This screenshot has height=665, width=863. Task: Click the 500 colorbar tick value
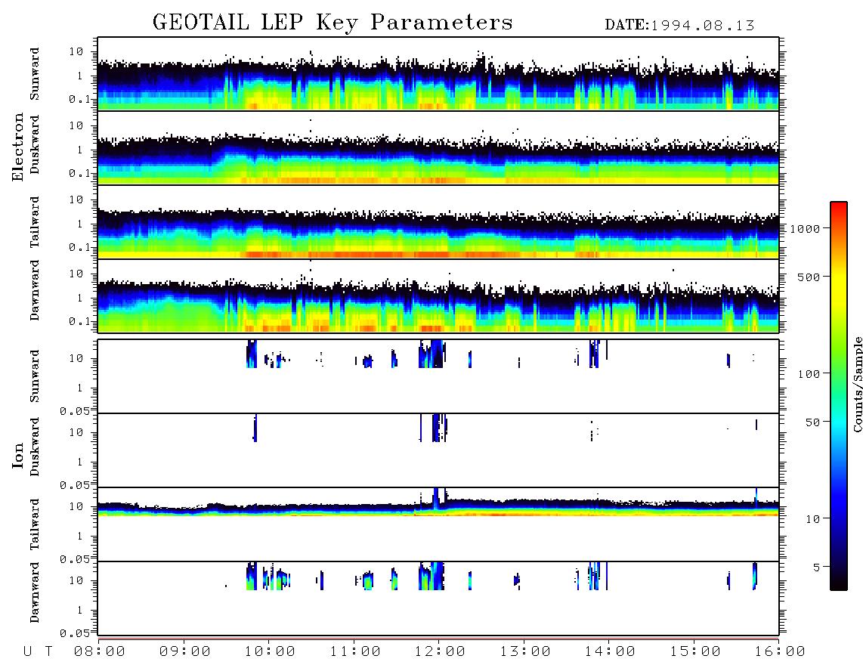coord(809,277)
